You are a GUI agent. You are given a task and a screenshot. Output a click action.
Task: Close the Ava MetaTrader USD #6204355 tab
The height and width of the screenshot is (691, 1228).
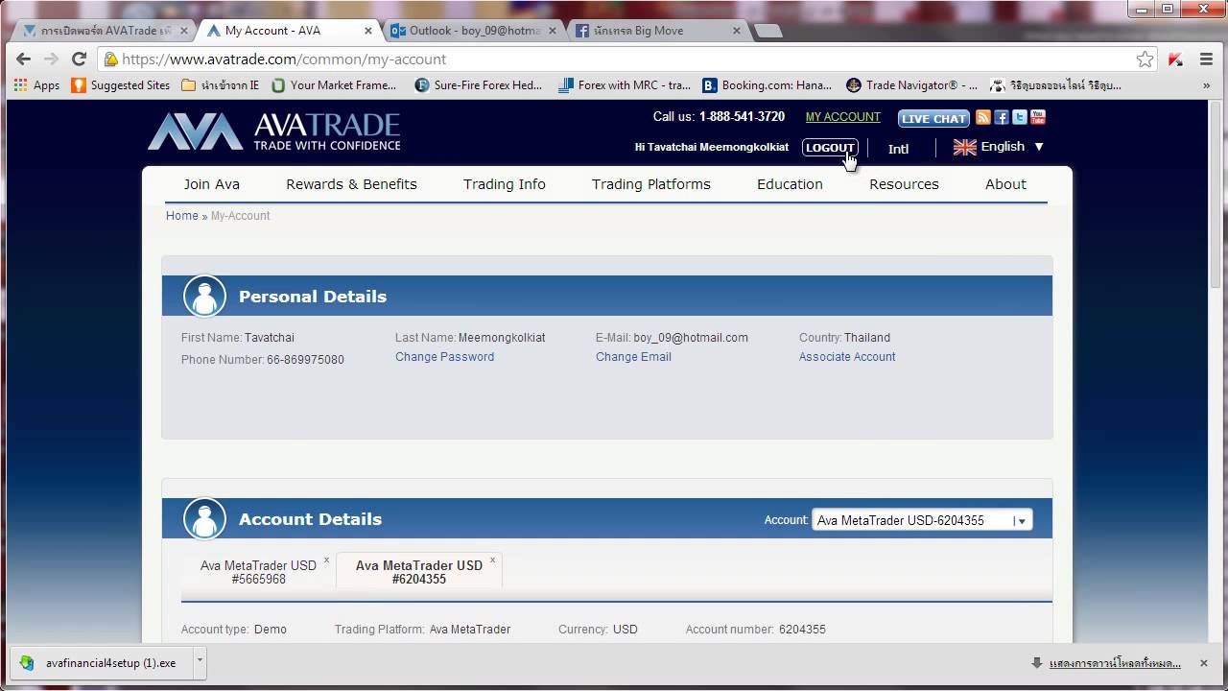(493, 560)
